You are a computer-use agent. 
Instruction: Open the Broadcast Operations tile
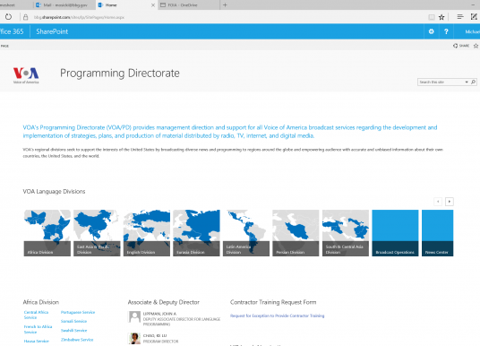coord(395,233)
